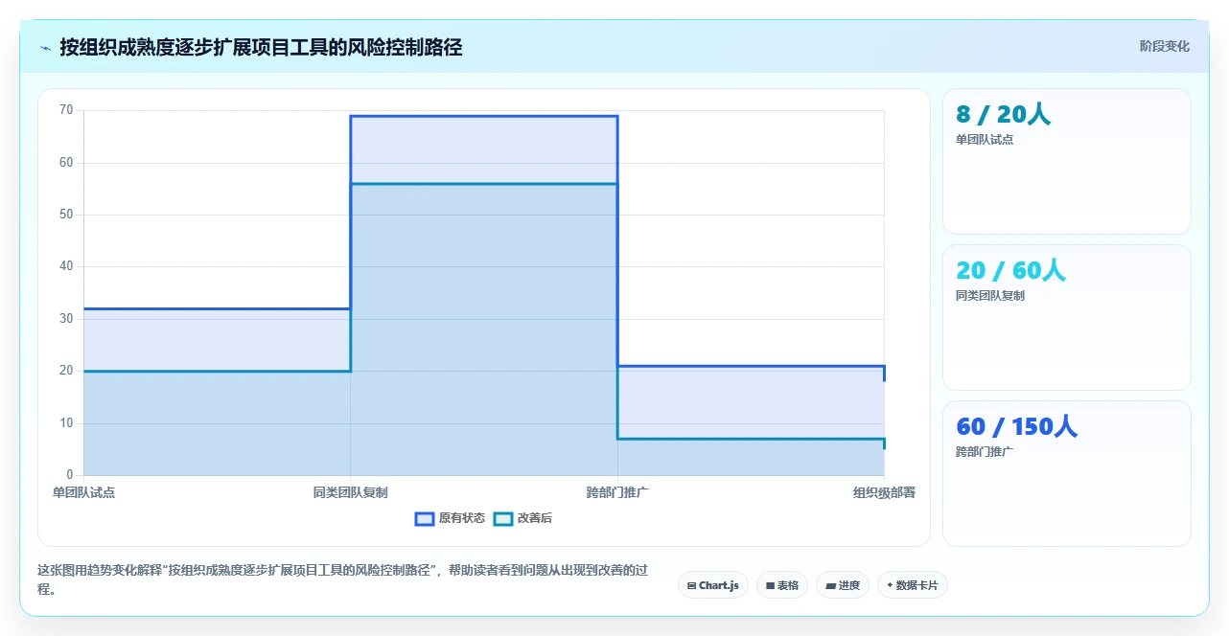Click the 原有状态 blue legend swatch

click(425, 518)
